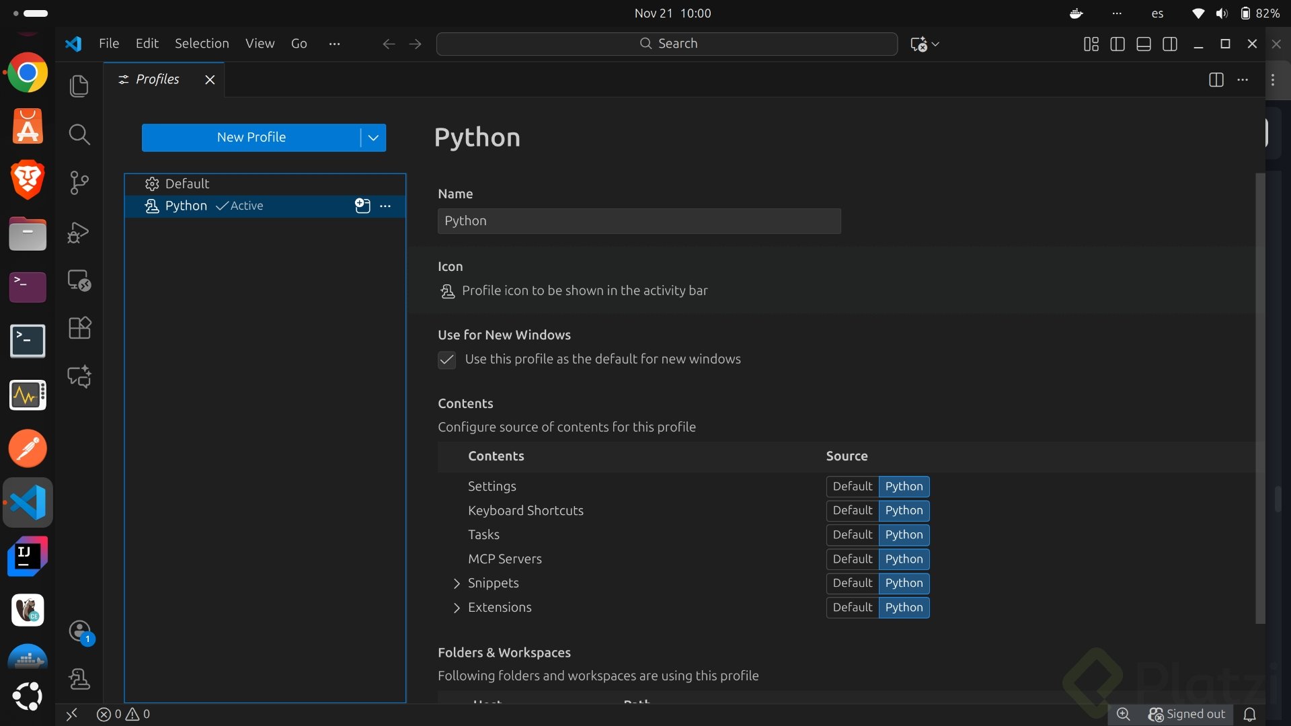The width and height of the screenshot is (1291, 726).
Task: Open Run and Debug view
Action: click(79, 233)
